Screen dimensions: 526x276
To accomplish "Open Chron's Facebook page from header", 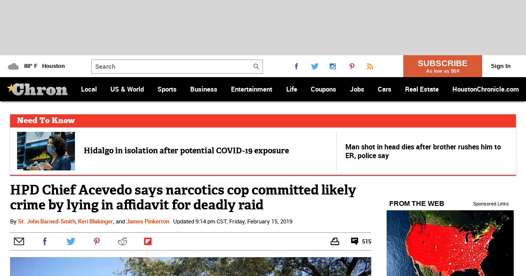I will (x=296, y=67).
